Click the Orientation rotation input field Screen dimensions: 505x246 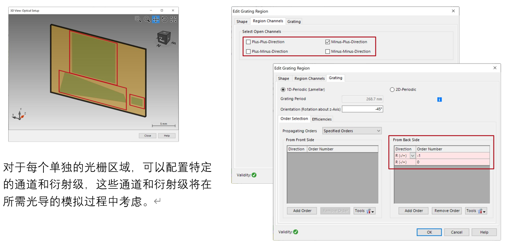click(x=362, y=109)
